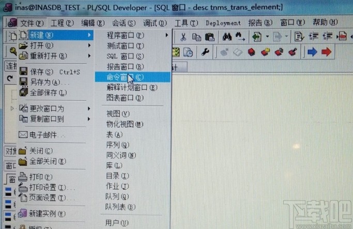The height and width of the screenshot is (229, 353).
Task: Open the Deployment menu
Action: click(223, 23)
